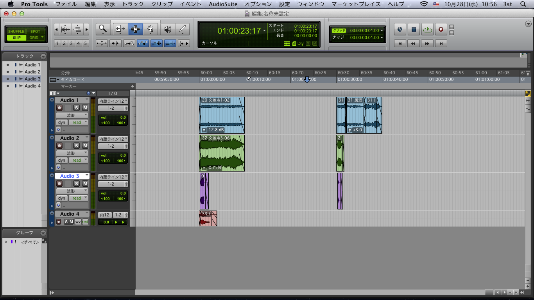Image resolution: width=534 pixels, height=300 pixels.
Task: Open the トラック menu
Action: (x=133, y=4)
